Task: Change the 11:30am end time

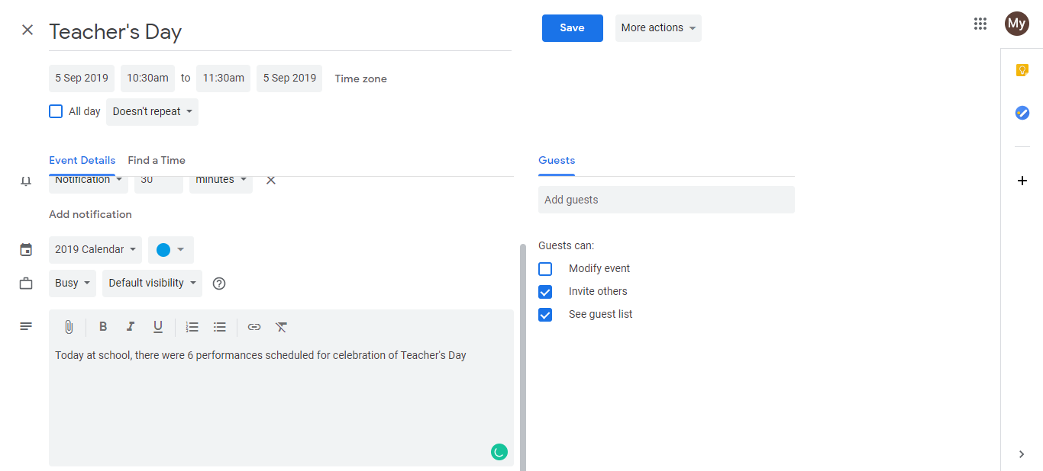Action: 223,78
